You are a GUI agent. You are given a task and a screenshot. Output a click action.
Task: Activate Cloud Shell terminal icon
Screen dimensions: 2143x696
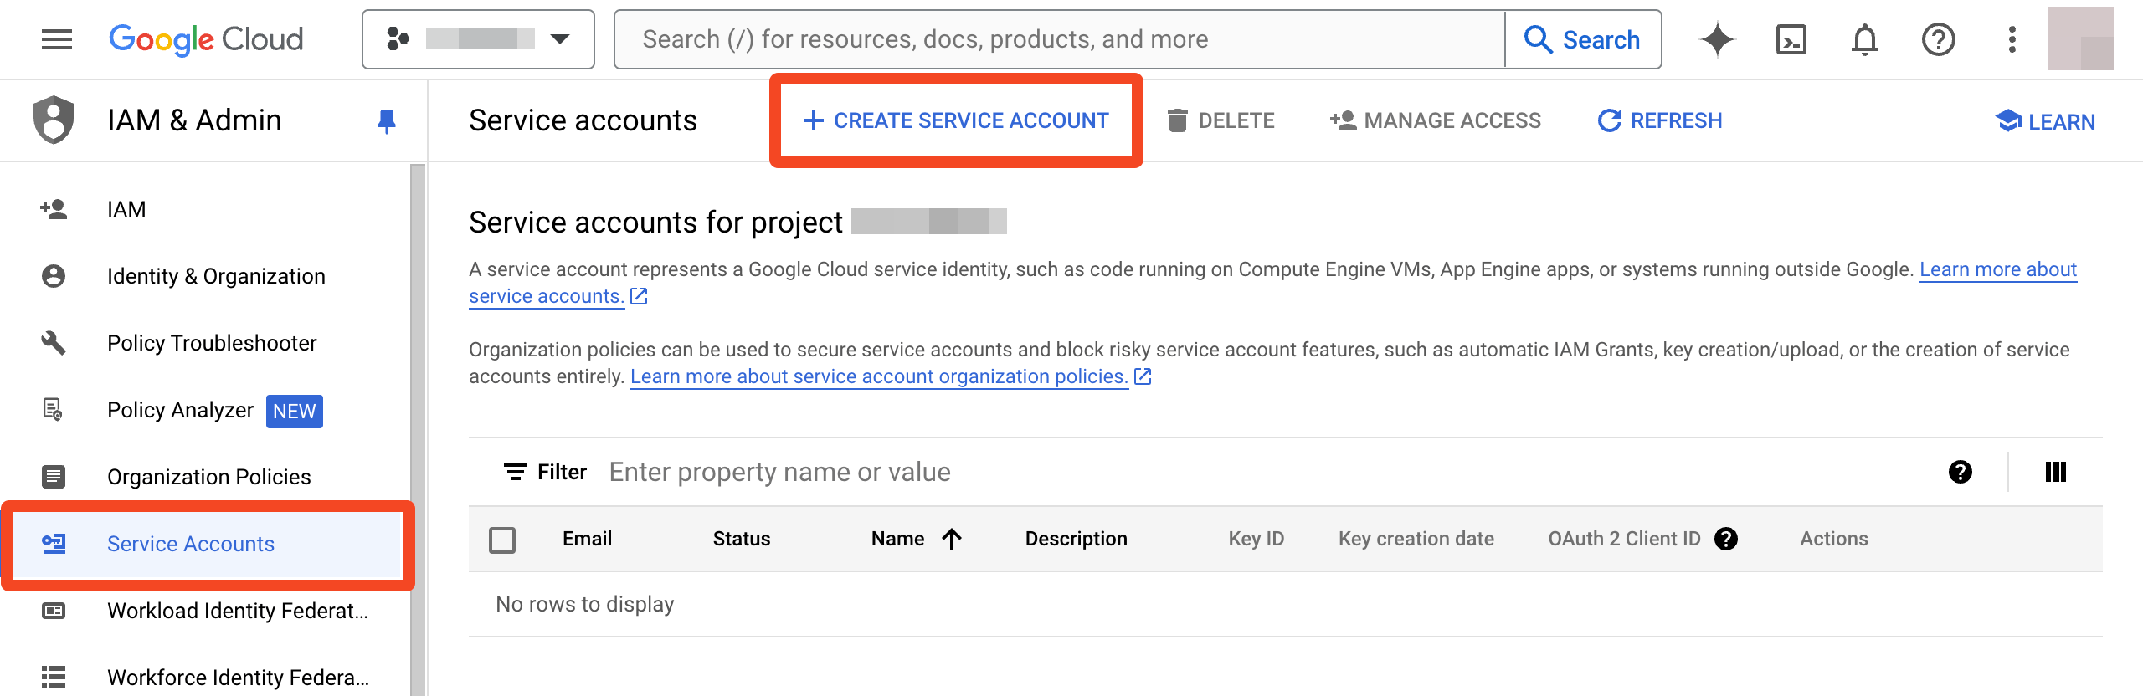(x=1791, y=39)
